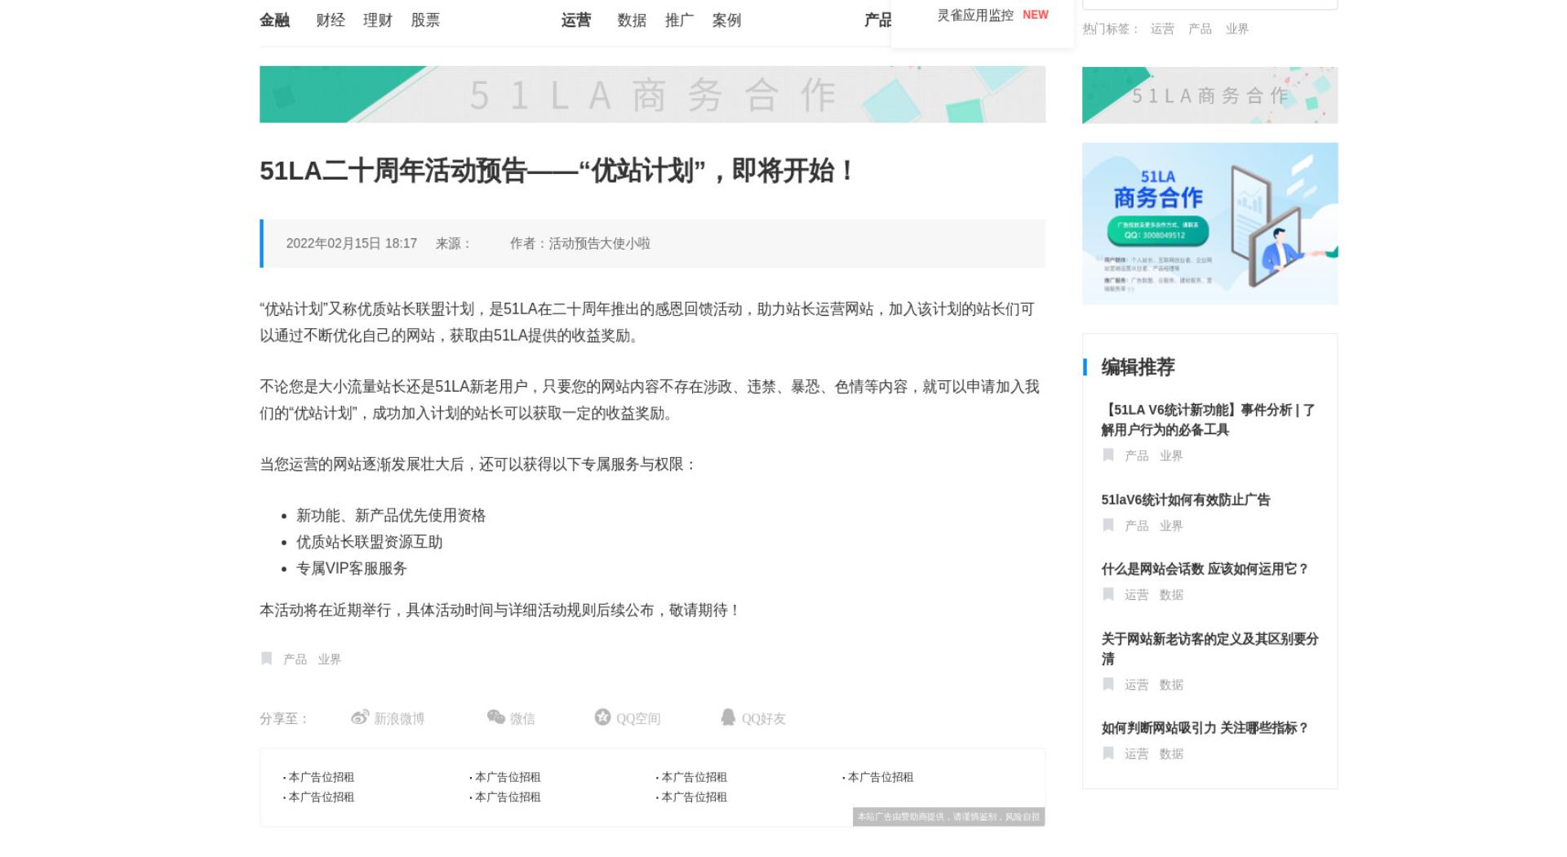
Task: Click the 编辑推荐 section heading
Action: coord(1138,367)
